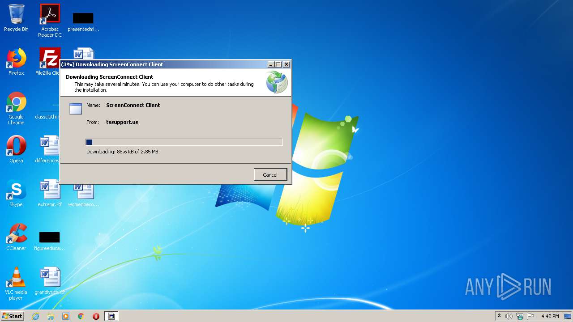Select the grandlyrics.rtf document icon

point(50,281)
